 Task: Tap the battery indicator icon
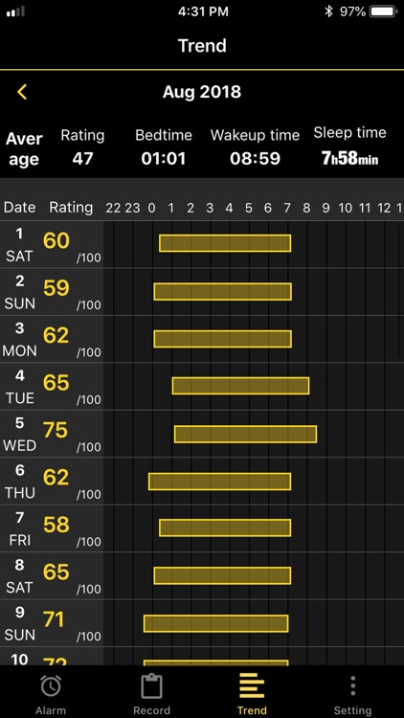(384, 11)
